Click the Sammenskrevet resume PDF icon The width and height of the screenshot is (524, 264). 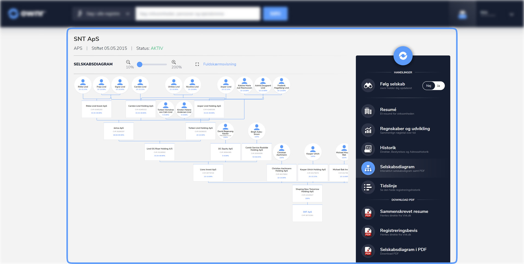pos(368,213)
